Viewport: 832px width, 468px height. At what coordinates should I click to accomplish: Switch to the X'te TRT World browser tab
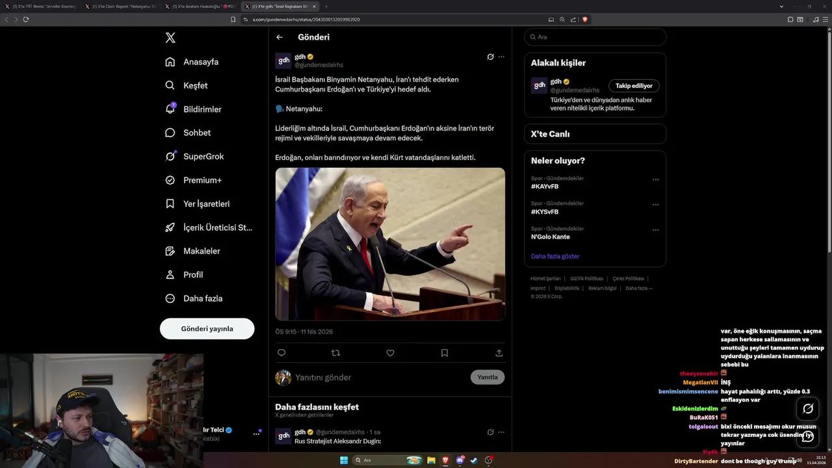point(40,6)
